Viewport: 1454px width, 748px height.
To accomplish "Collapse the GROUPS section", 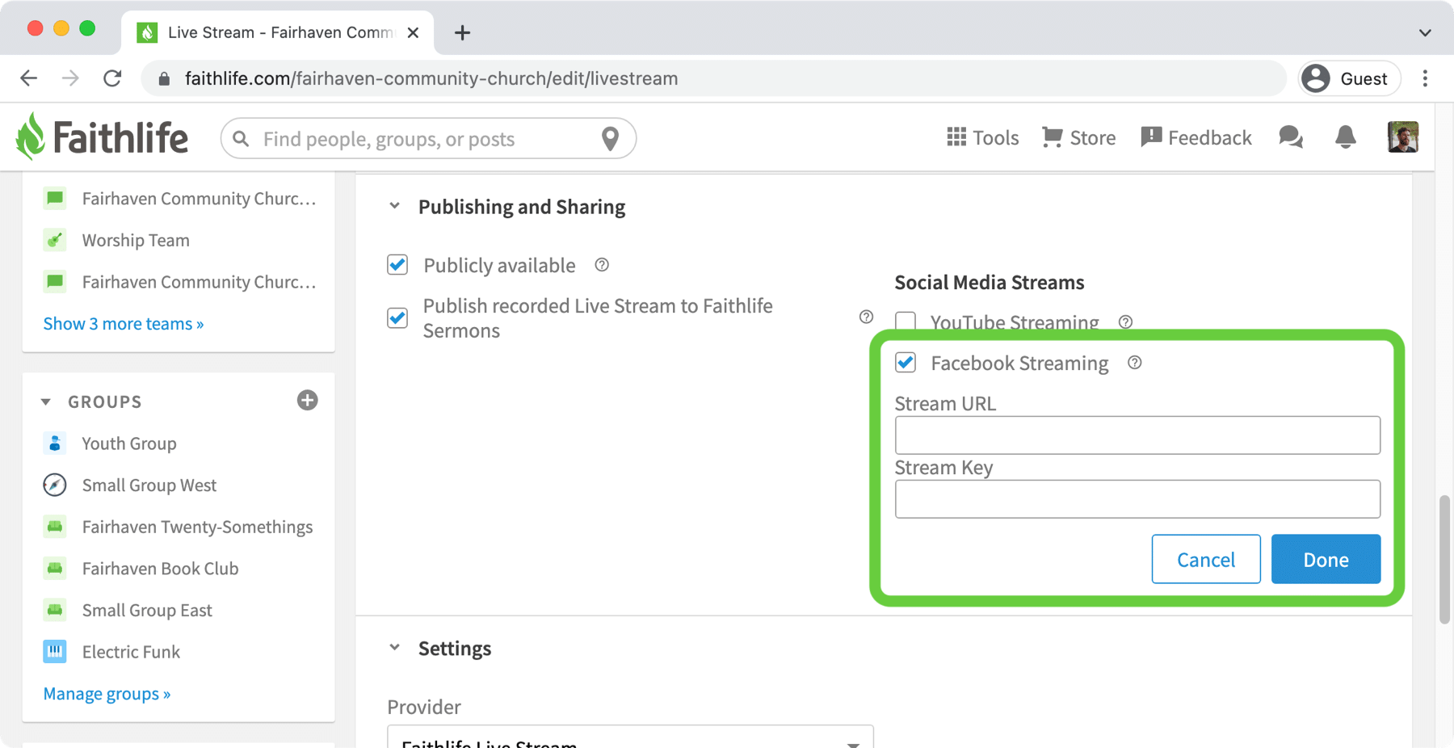I will pyautogui.click(x=46, y=401).
